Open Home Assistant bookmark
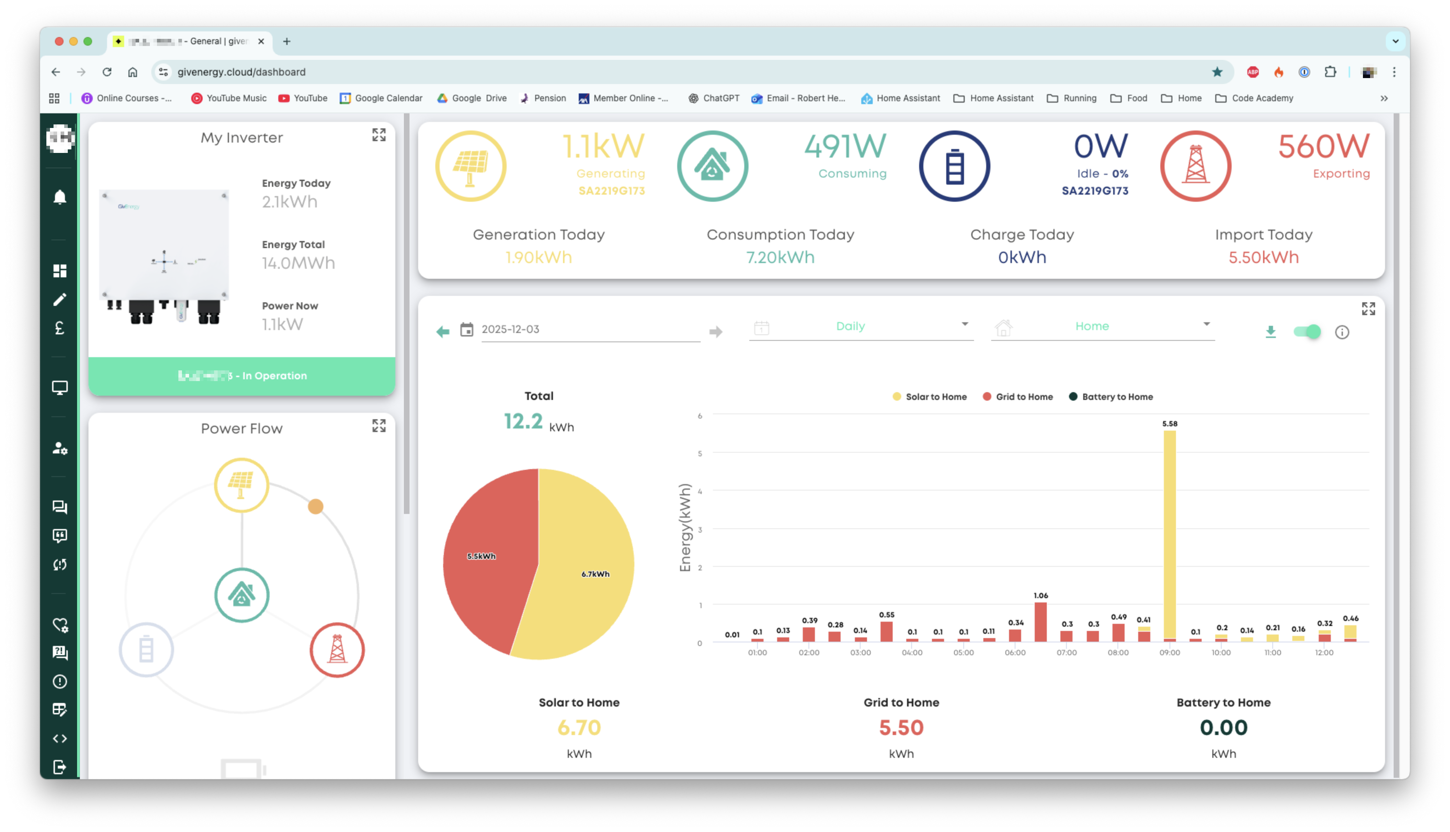Viewport: 1450px width, 832px height. point(900,98)
